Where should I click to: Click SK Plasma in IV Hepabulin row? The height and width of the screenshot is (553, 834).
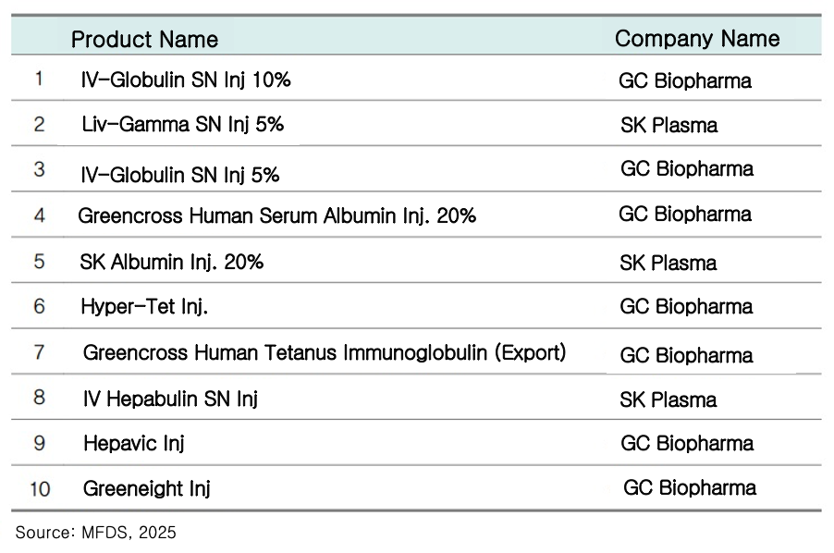668,399
